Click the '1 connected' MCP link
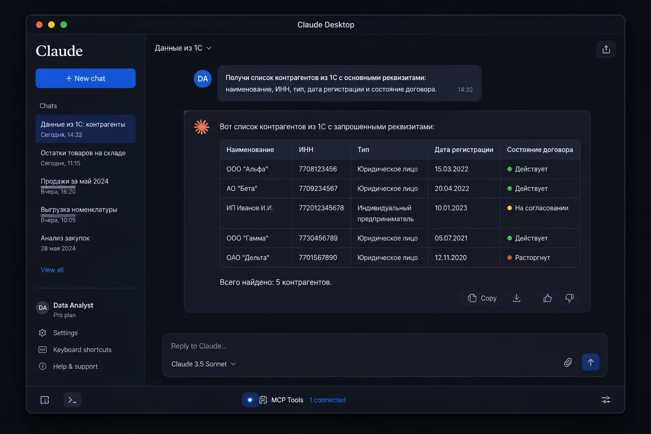Viewport: 651px width, 434px height. click(328, 400)
